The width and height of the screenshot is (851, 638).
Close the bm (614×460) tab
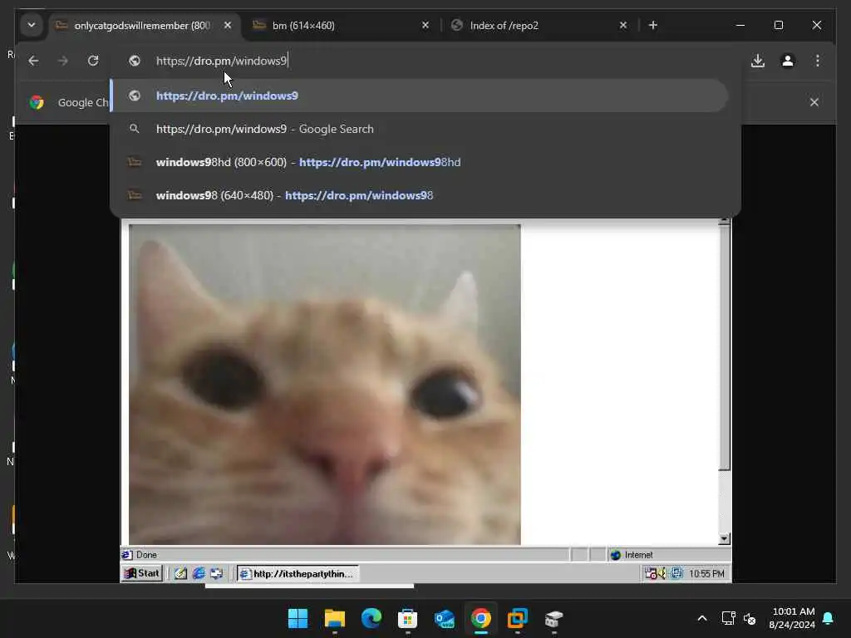(425, 26)
